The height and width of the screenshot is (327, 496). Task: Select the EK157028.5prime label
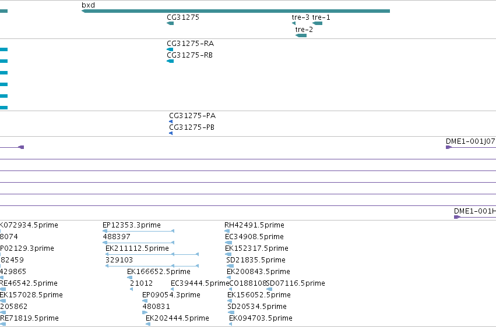pos(31,295)
